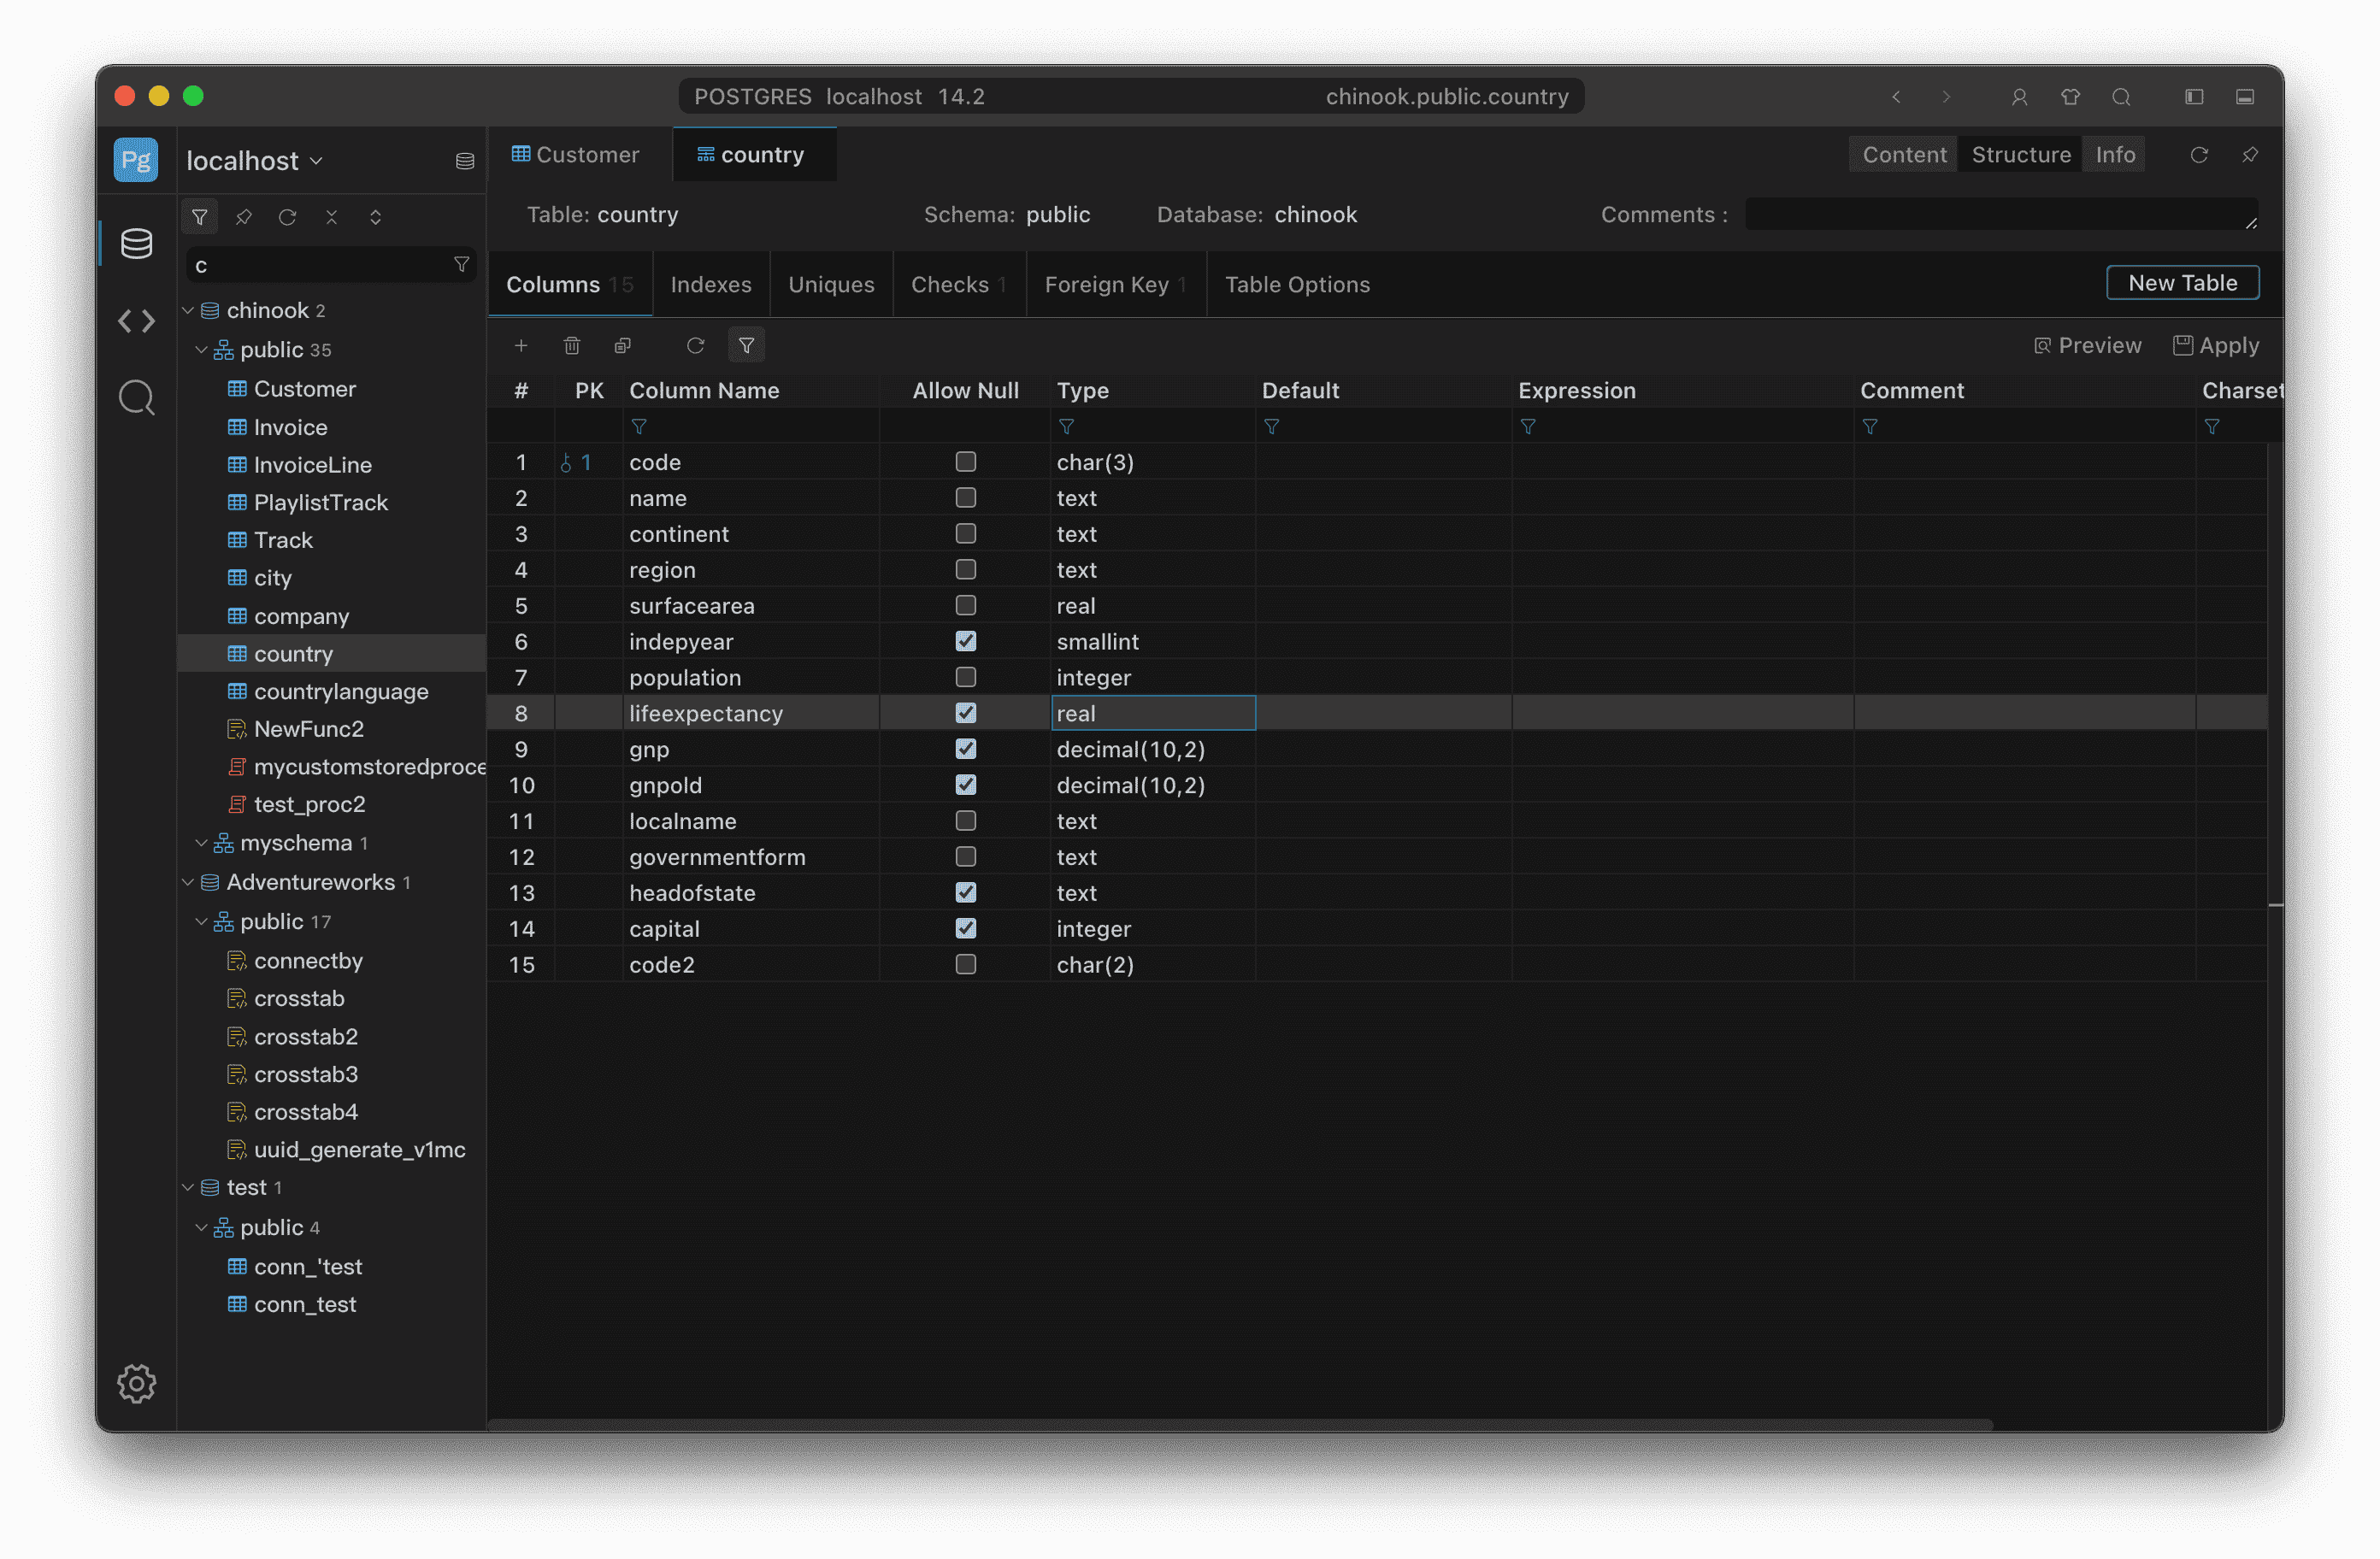Viewport: 2380px width, 1559px height.
Task: Refresh the columns list
Action: [696, 345]
